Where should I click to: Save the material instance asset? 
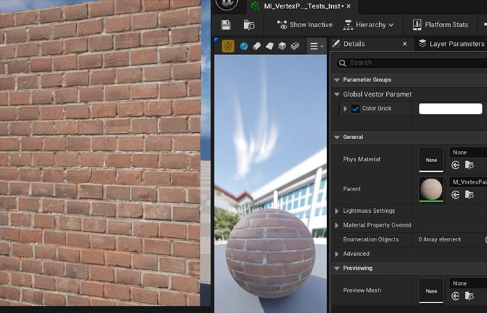click(x=225, y=25)
